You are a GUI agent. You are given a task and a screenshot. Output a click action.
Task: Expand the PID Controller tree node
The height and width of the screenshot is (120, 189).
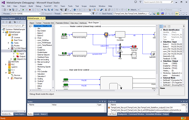click(35, 72)
